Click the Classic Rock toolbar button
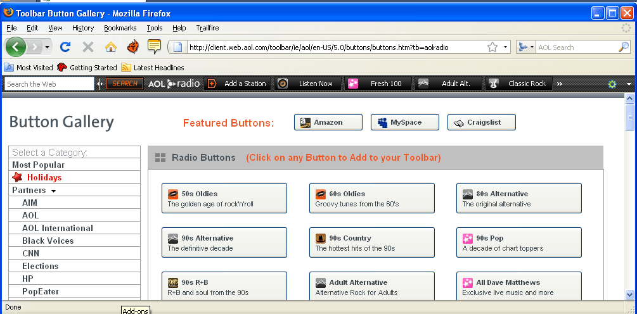 518,84
